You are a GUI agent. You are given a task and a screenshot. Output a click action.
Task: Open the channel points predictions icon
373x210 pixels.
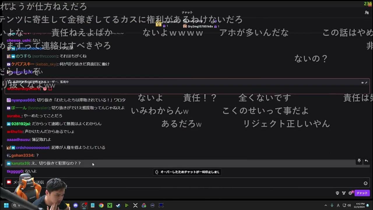[344, 193]
